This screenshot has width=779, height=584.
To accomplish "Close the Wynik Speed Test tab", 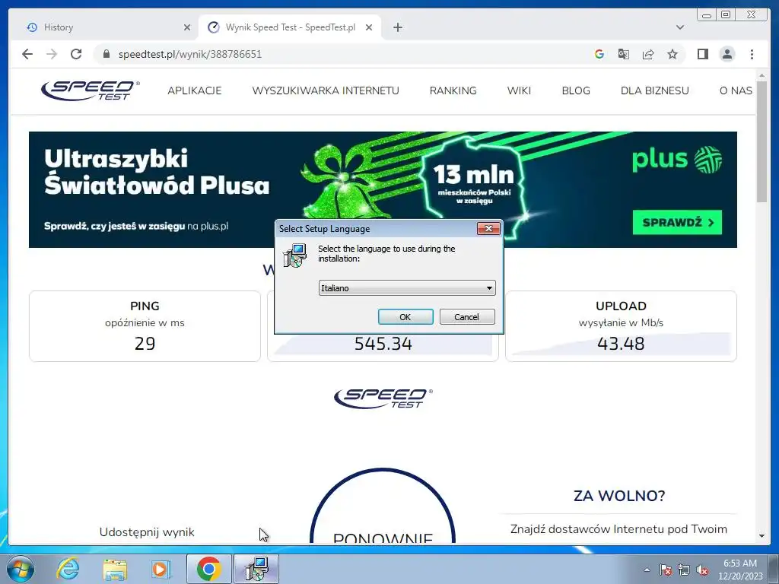I will tap(369, 27).
